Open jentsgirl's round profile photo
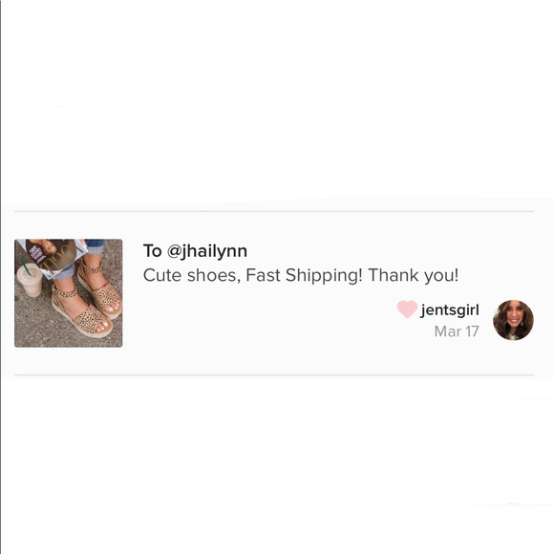Screen dimensions: 554x554 pyautogui.click(x=513, y=320)
